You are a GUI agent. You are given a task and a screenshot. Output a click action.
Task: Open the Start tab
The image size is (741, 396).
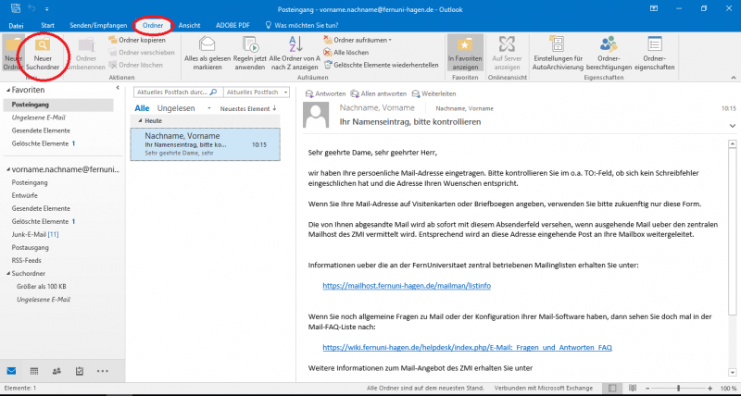(x=48, y=26)
